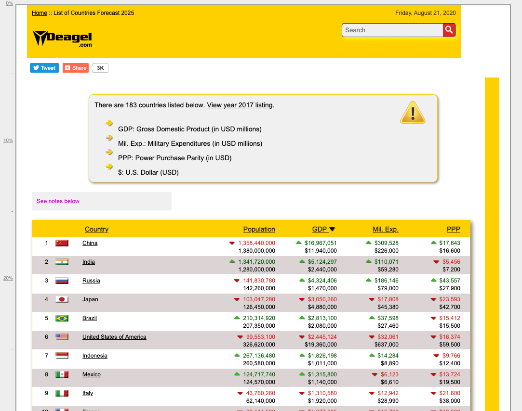Image resolution: width=522 pixels, height=411 pixels.
Task: Click USA 2017 GDP value $19,360,000
Action: point(321,345)
